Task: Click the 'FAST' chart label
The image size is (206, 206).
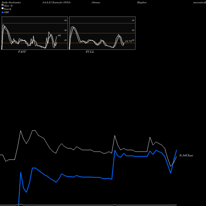Action: pos(22,52)
